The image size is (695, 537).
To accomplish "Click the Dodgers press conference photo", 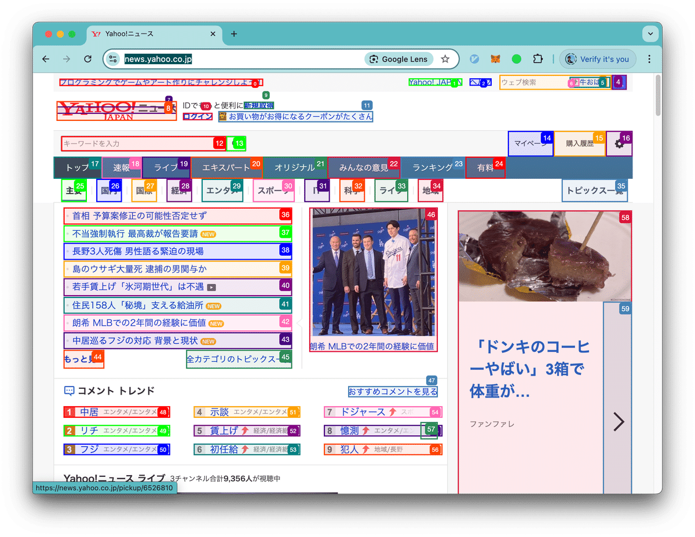I will point(373,272).
